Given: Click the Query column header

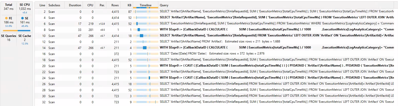Looking at the screenshot, I should [164, 5].
